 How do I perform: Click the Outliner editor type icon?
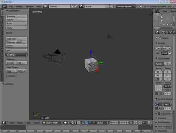(x=157, y=11)
